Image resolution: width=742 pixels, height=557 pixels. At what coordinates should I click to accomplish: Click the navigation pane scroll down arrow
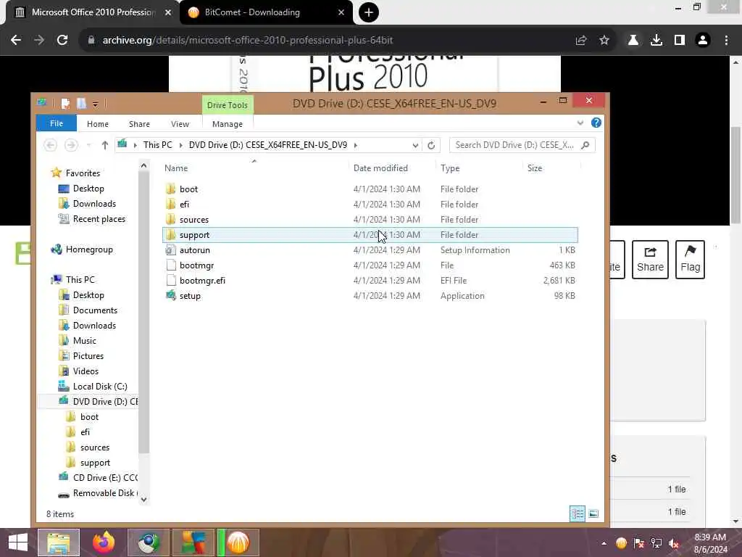(144, 499)
